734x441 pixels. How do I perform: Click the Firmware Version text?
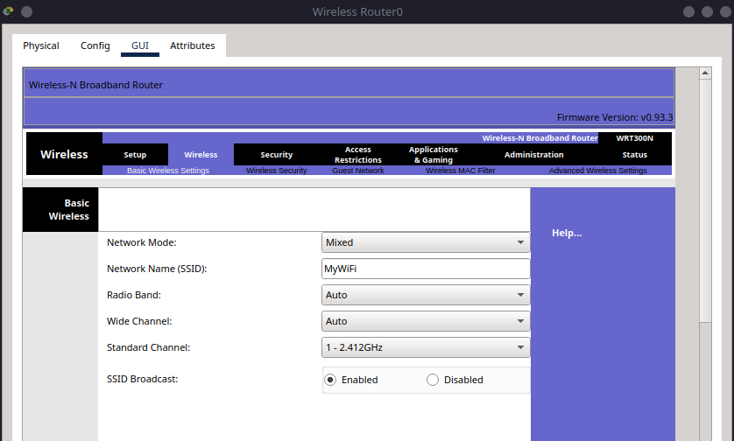615,117
